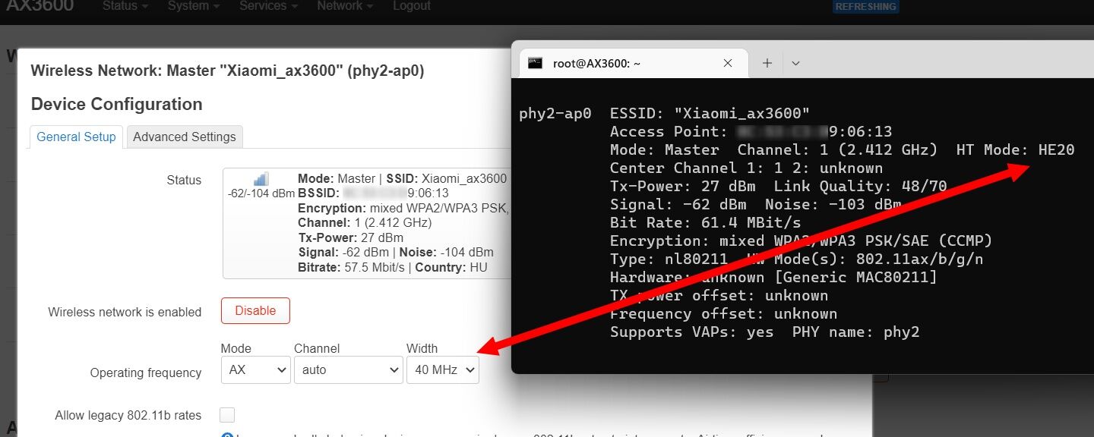
Task: Click the REFRESHING status badge
Action: [x=866, y=6]
